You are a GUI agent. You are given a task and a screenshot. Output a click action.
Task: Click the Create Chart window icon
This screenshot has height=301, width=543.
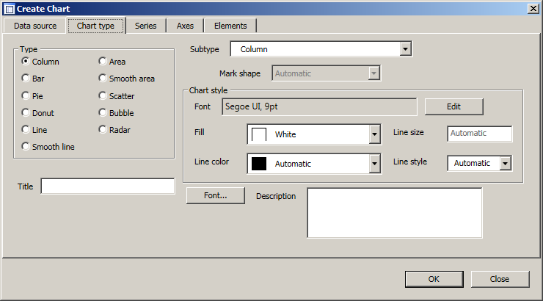9,8
